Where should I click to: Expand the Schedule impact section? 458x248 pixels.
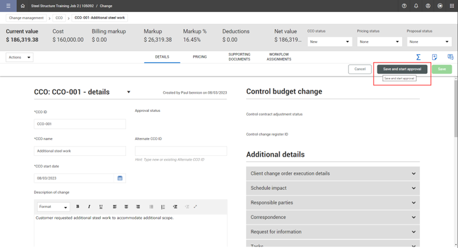pos(333,188)
